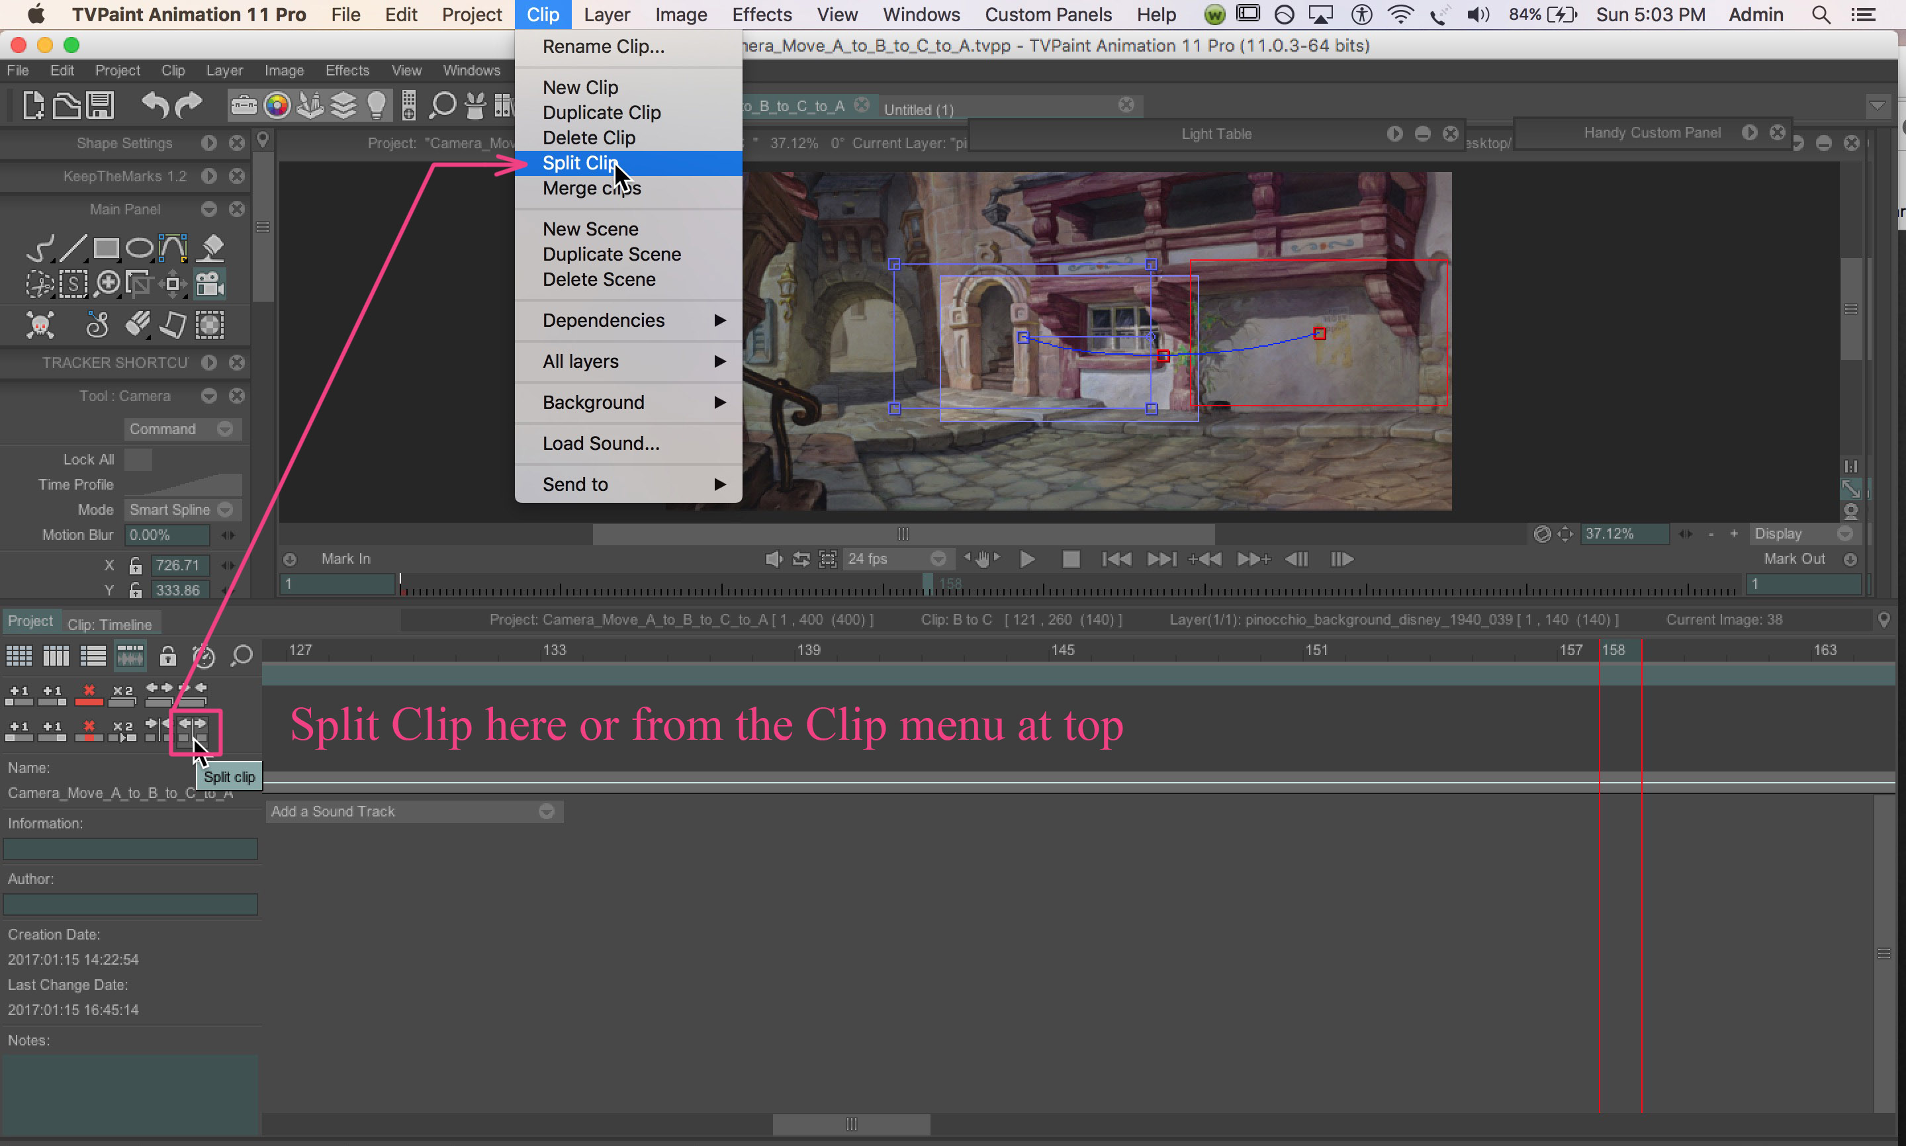Open the Layer menu in Mac menu bar
The width and height of the screenshot is (1906, 1146).
[606, 15]
